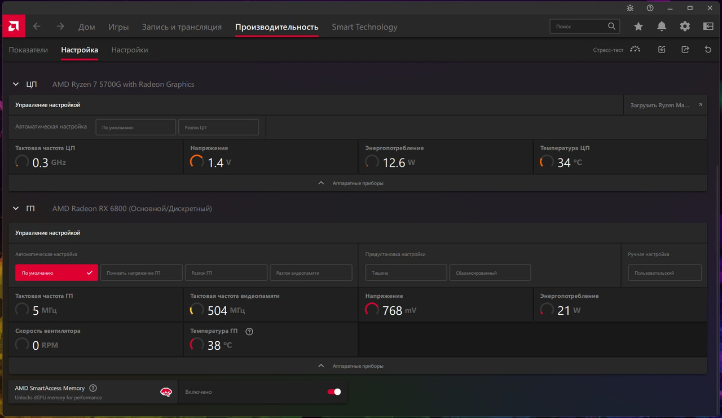Click Загрузить Ryzen Master link
722x418 pixels.
[665, 105]
